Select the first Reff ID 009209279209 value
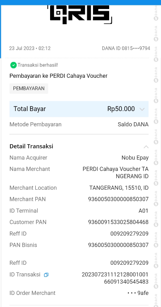The image size is (161, 307). pyautogui.click(x=129, y=234)
